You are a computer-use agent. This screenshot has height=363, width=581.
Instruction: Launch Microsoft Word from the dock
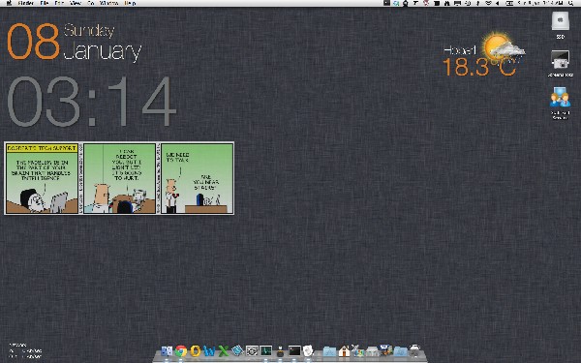(209, 350)
